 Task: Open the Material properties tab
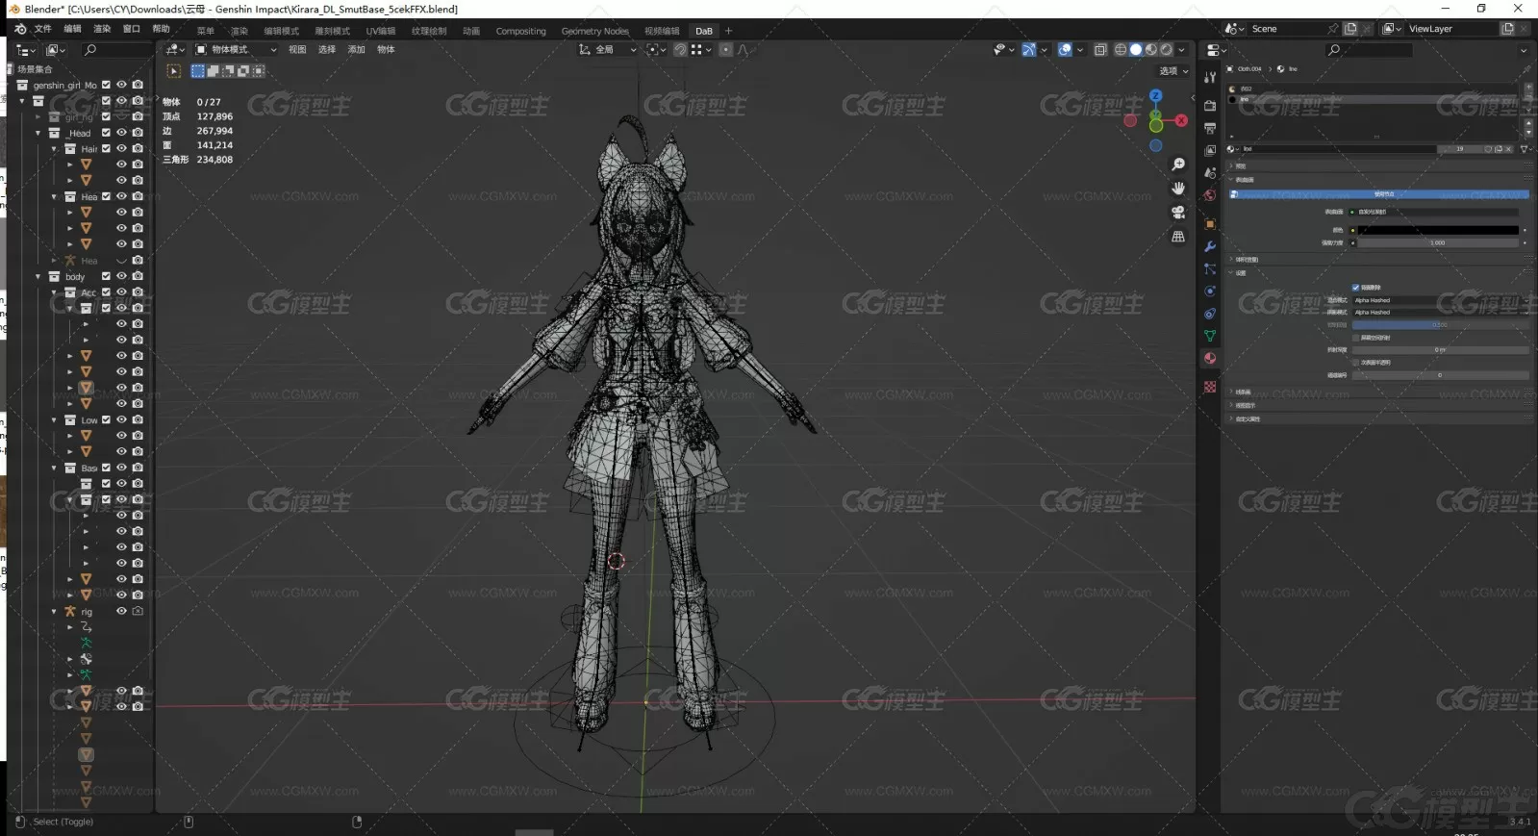(x=1210, y=358)
